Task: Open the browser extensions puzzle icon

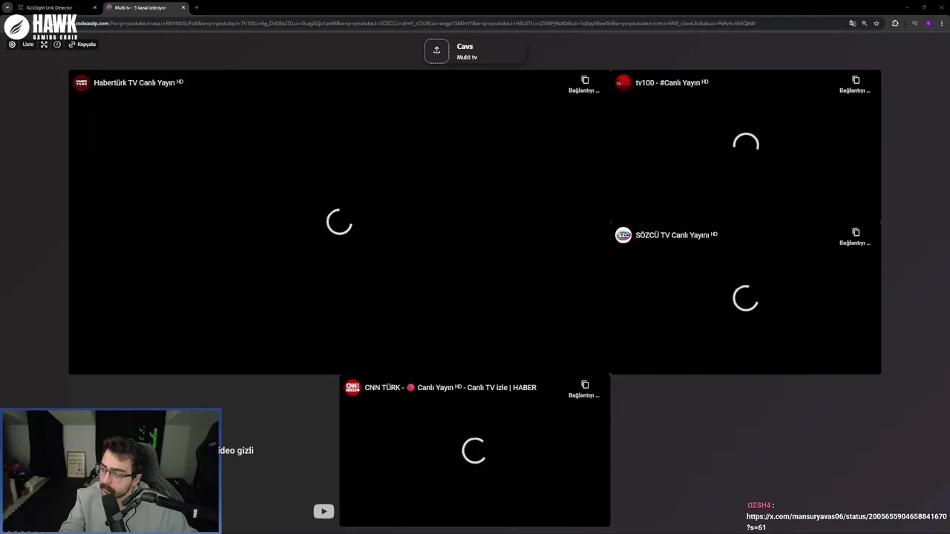Action: [895, 23]
